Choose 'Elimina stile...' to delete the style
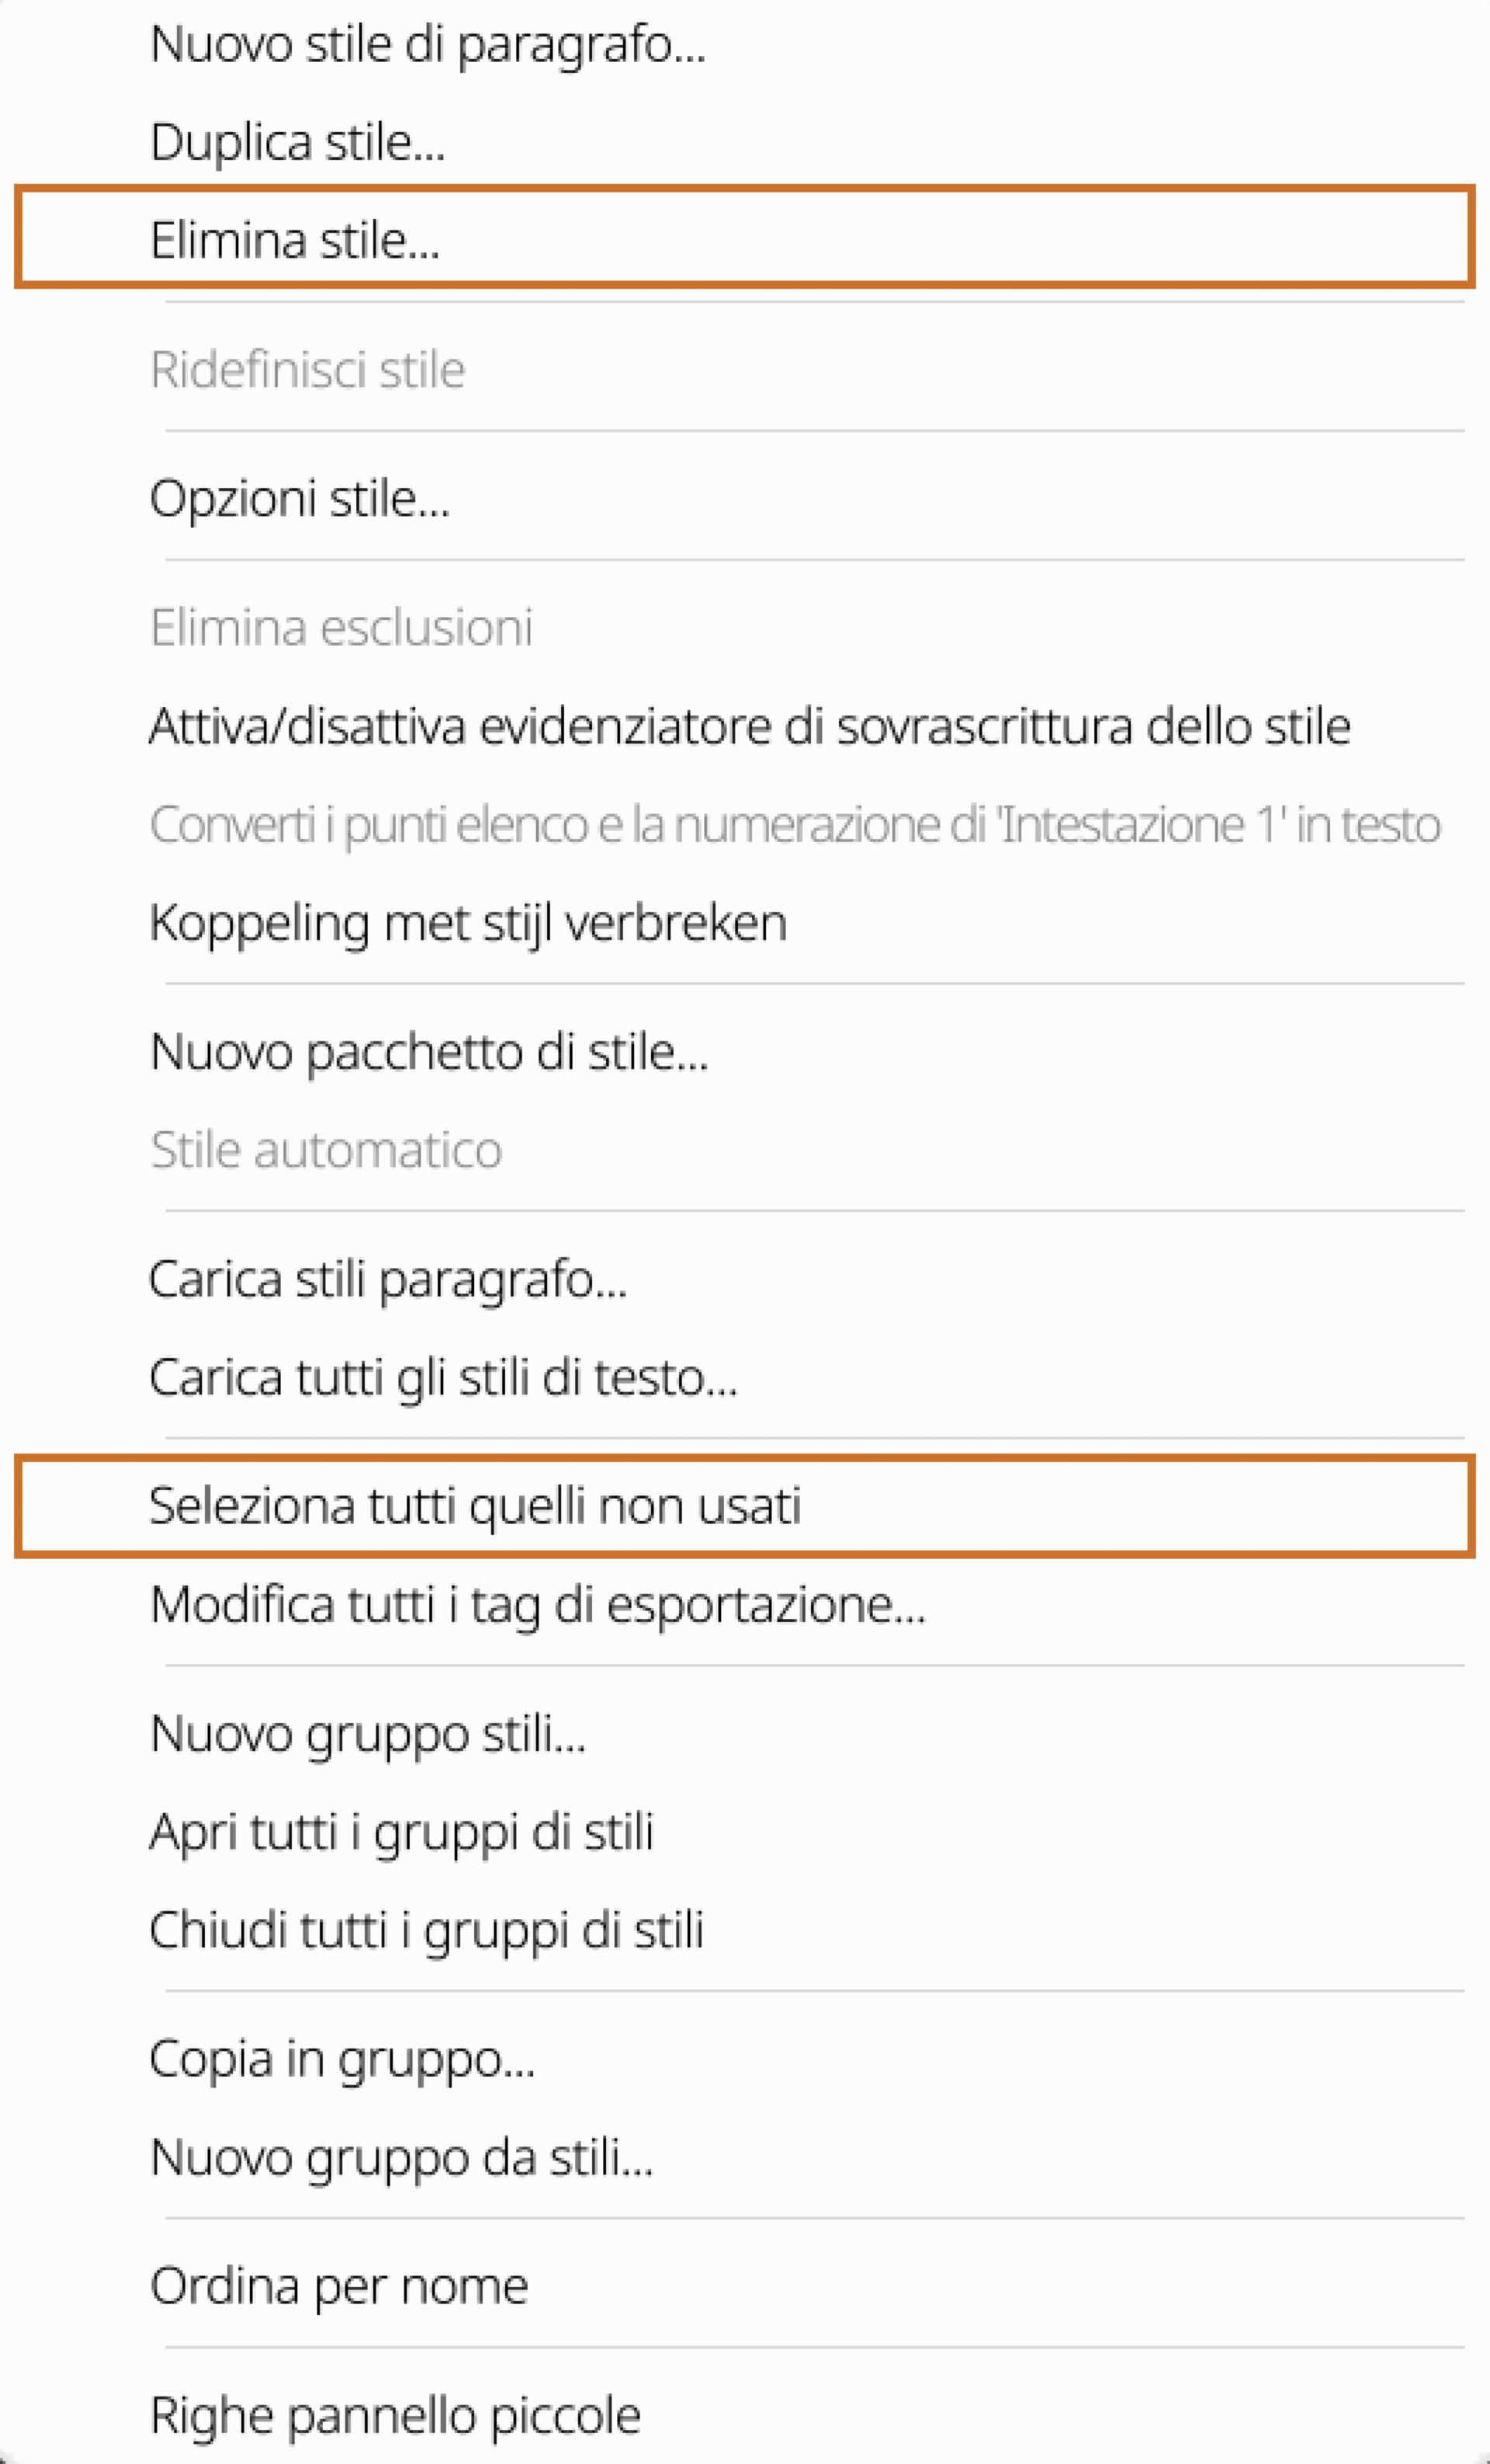The width and height of the screenshot is (1490, 2464). tap(295, 240)
